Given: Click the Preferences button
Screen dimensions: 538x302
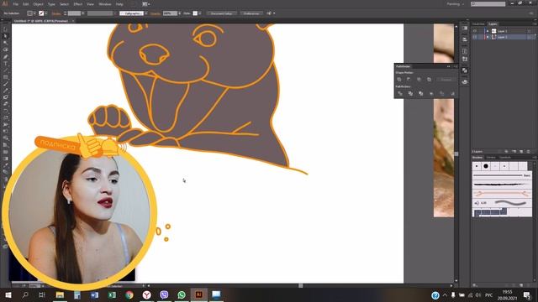Looking at the screenshot, I should tap(251, 13).
